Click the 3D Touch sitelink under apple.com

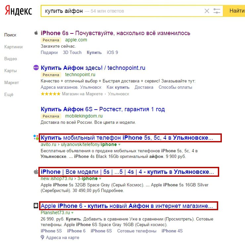(x=72, y=53)
